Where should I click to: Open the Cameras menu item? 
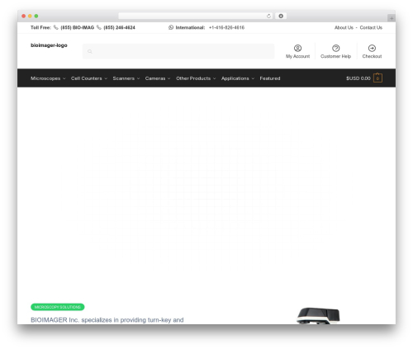pos(155,78)
